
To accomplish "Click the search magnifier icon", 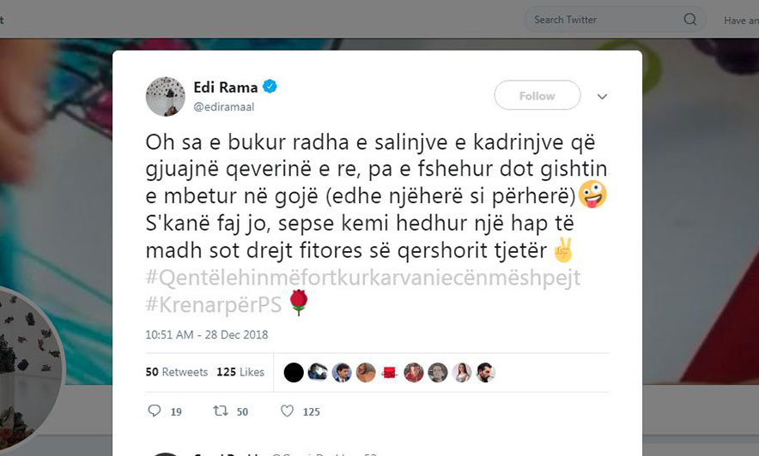I will click(x=689, y=20).
